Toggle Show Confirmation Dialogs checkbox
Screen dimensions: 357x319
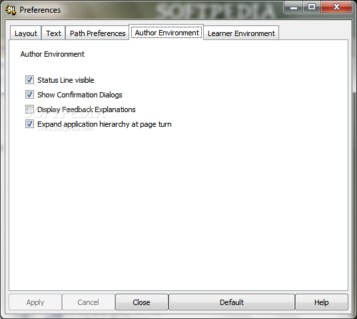pos(29,95)
